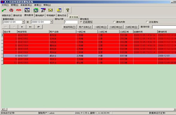Click the 电话号码 column header
This screenshot has height=115, width=176.
tap(33, 32)
